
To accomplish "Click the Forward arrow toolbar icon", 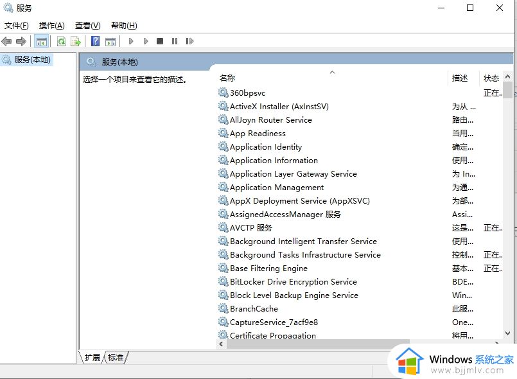I will 21,41.
